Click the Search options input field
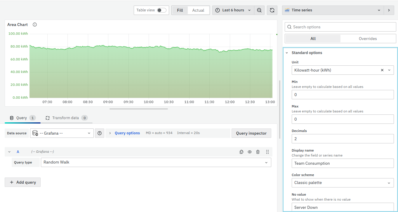The height and width of the screenshot is (212, 398). 340,27
